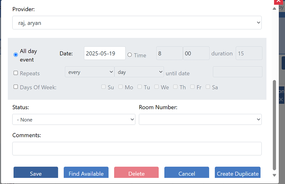Select the Time radio button

(x=130, y=55)
